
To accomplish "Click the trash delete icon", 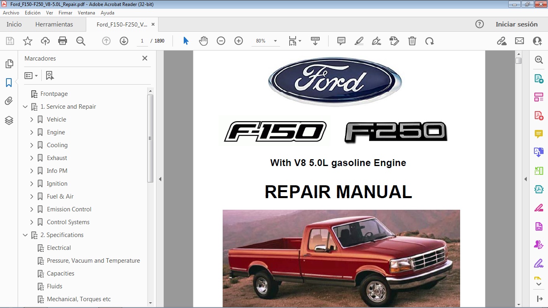I will point(412,41).
